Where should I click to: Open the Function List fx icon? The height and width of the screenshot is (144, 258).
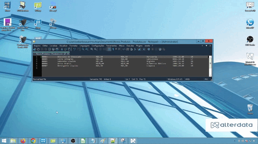coord(135,49)
